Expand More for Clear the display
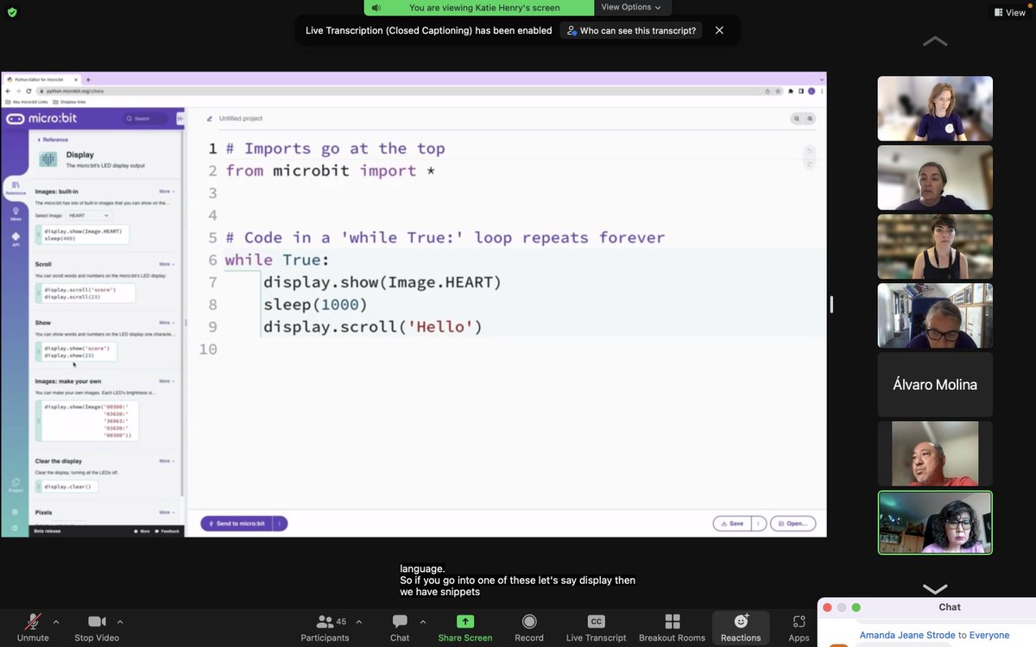 pyautogui.click(x=167, y=461)
